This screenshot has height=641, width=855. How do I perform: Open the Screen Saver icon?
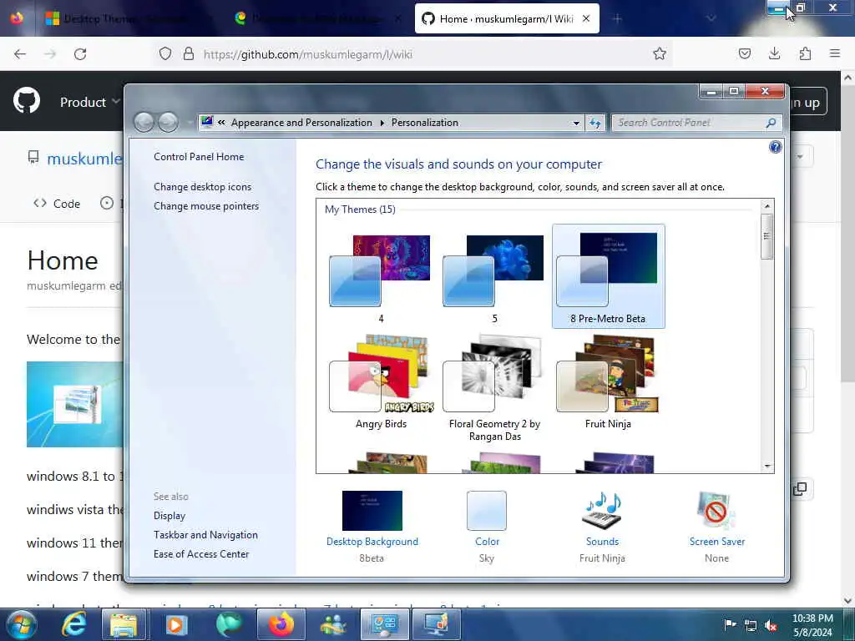716,511
